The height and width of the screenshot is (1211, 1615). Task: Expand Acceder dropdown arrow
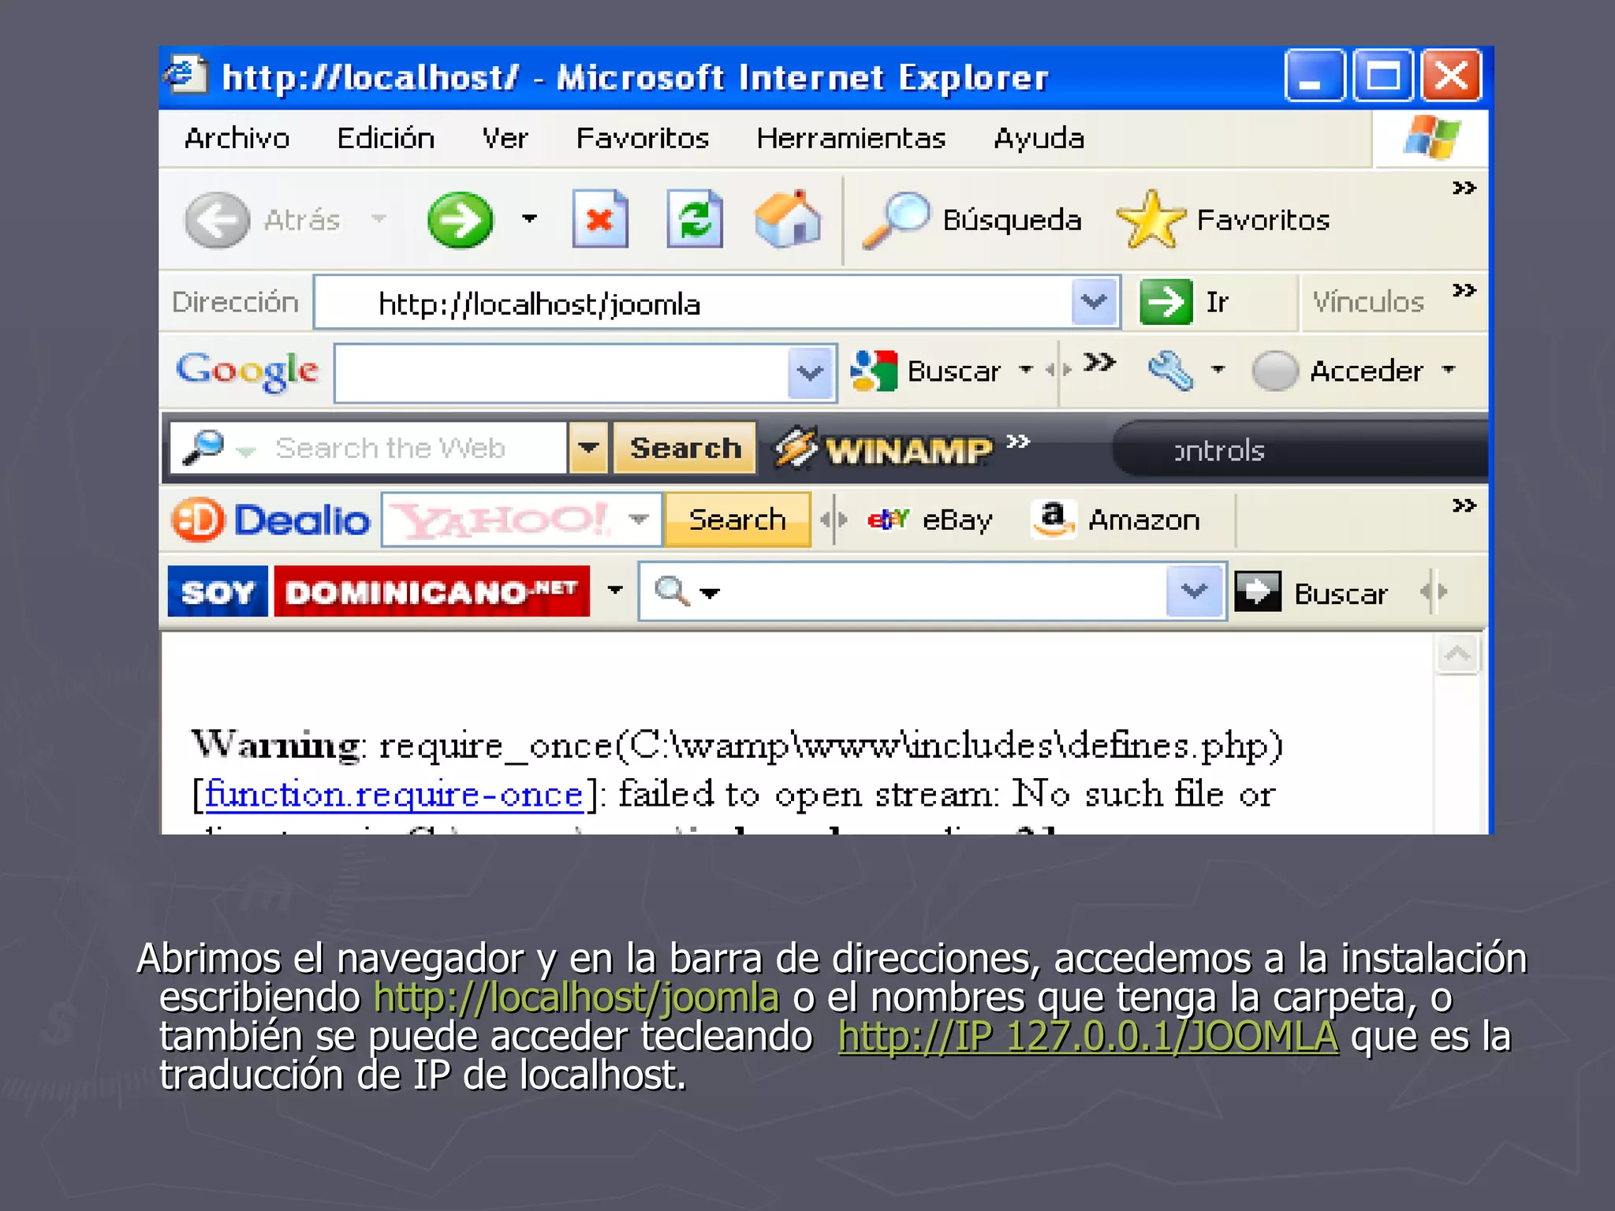(x=1449, y=369)
